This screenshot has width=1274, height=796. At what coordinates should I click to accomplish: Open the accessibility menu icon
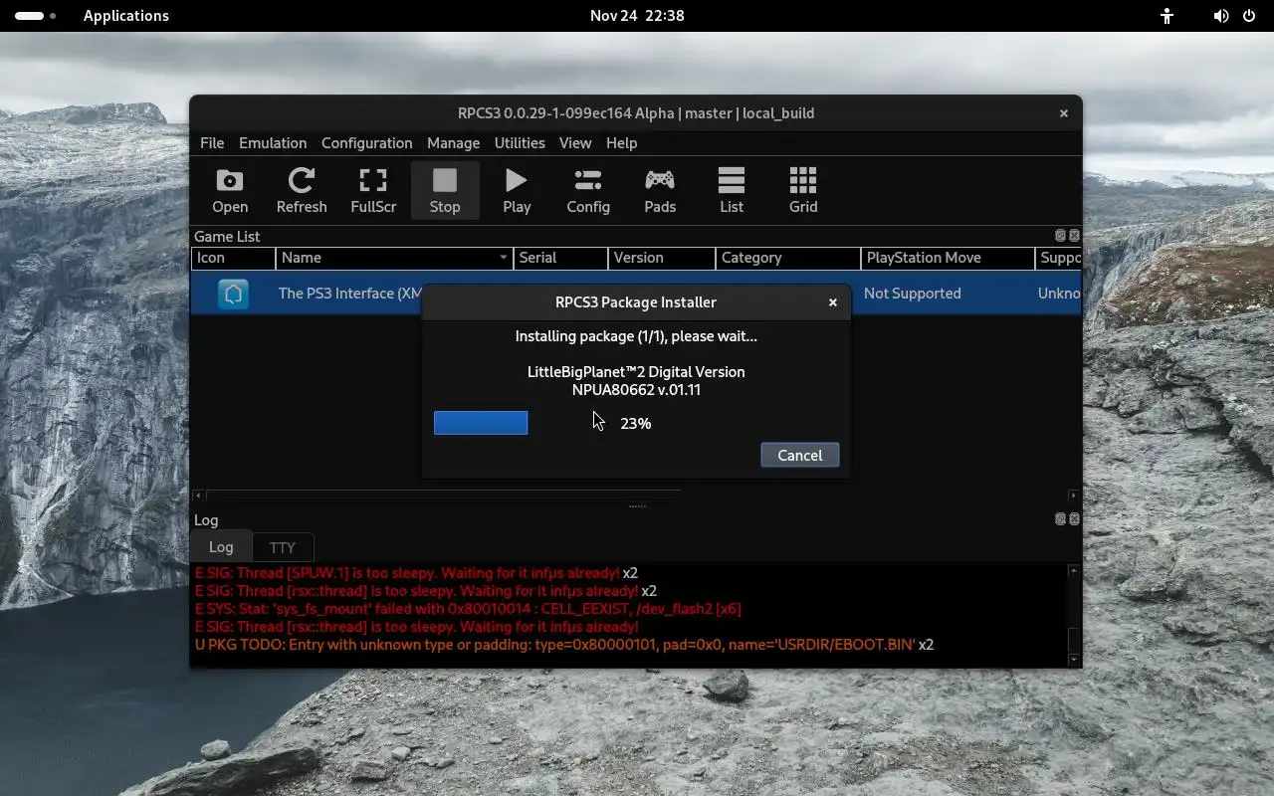[1167, 16]
